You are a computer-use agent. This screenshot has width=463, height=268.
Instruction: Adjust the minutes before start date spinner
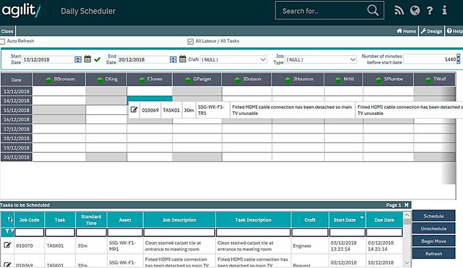[x=459, y=60]
